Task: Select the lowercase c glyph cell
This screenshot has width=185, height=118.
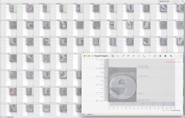Action: pos(59,78)
